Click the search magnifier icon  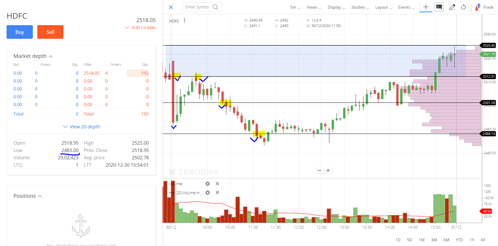click(x=215, y=7)
